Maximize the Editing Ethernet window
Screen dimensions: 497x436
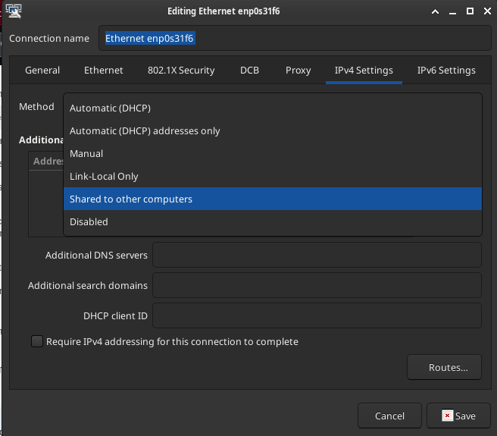coord(470,11)
